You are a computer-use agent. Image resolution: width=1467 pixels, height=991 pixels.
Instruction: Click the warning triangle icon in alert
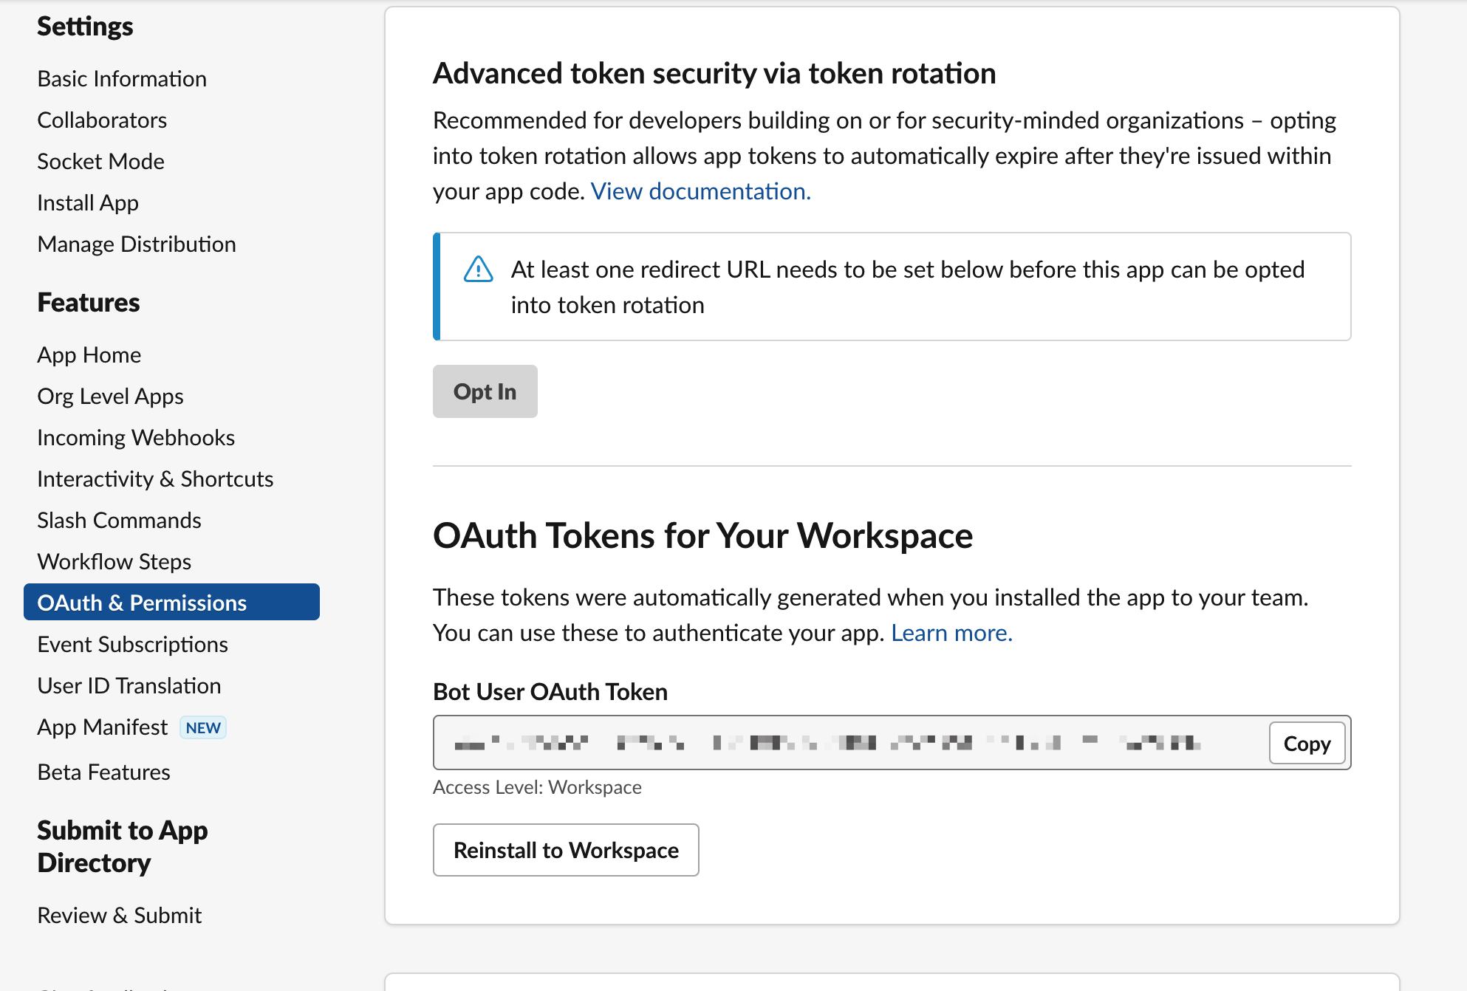(478, 270)
